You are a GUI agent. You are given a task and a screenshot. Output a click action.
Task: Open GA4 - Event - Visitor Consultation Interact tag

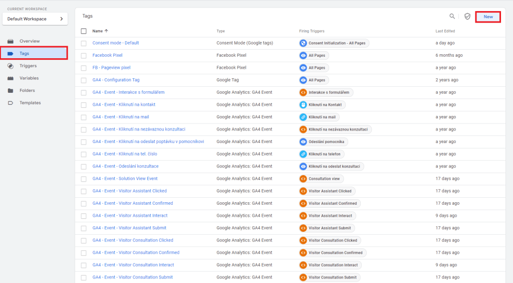point(133,265)
